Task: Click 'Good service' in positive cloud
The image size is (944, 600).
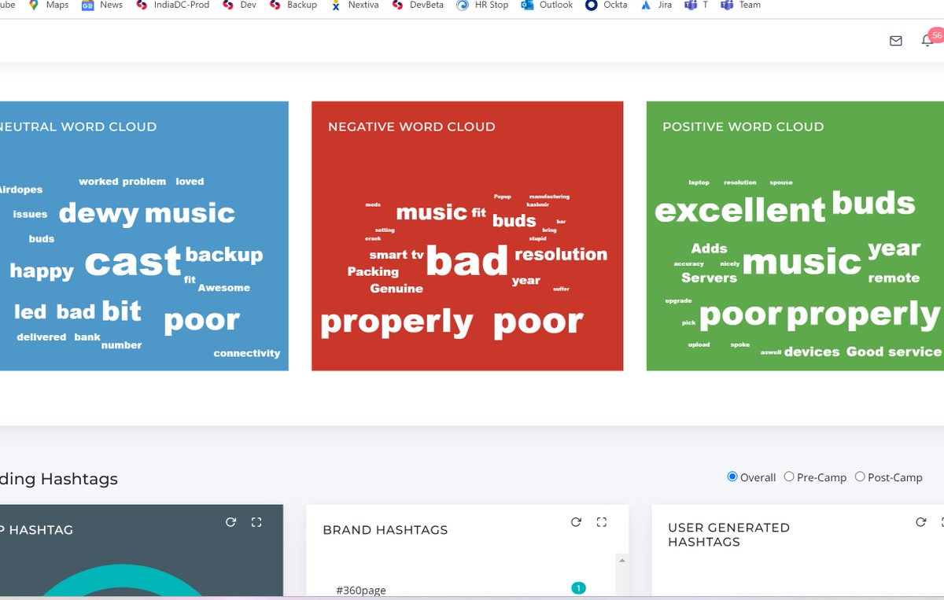Action: point(894,352)
